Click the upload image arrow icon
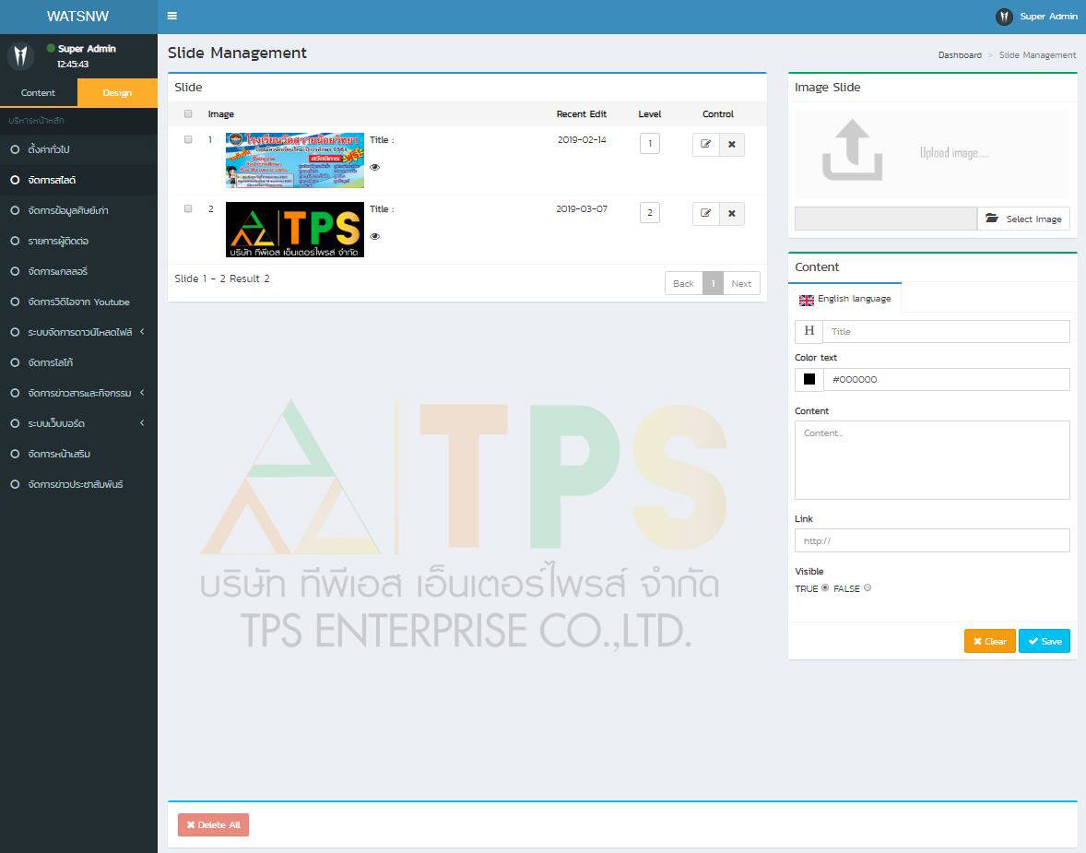This screenshot has width=1086, height=853. [x=852, y=150]
